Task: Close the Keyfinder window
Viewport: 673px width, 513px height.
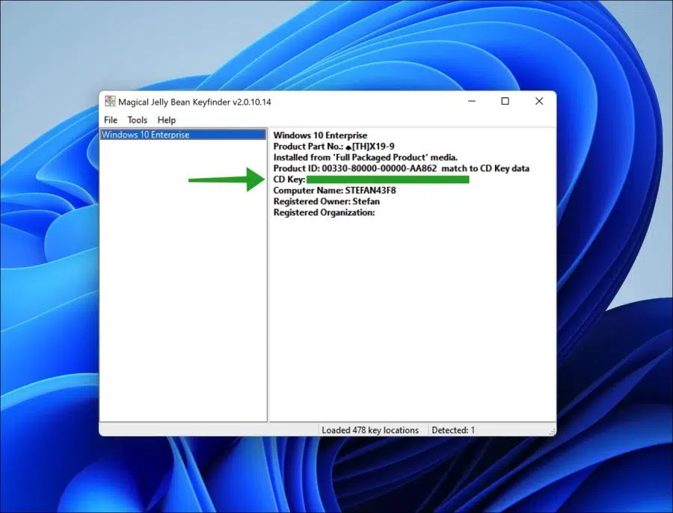Action: 539,101
